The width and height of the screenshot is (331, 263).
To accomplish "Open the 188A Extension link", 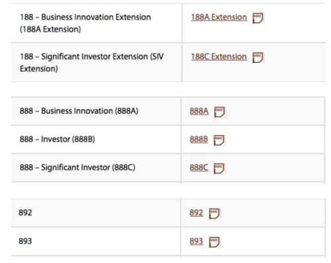I will point(219,17).
